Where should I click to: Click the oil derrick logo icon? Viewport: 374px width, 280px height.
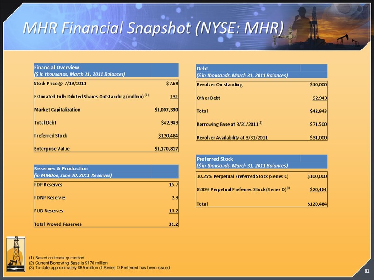tap(16, 254)
